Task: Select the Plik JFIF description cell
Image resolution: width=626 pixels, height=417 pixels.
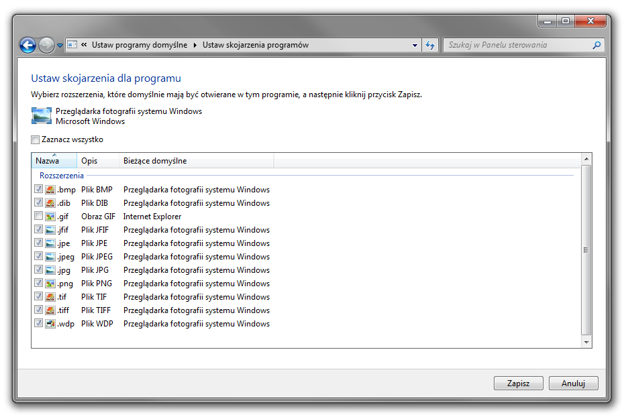Action: [95, 230]
